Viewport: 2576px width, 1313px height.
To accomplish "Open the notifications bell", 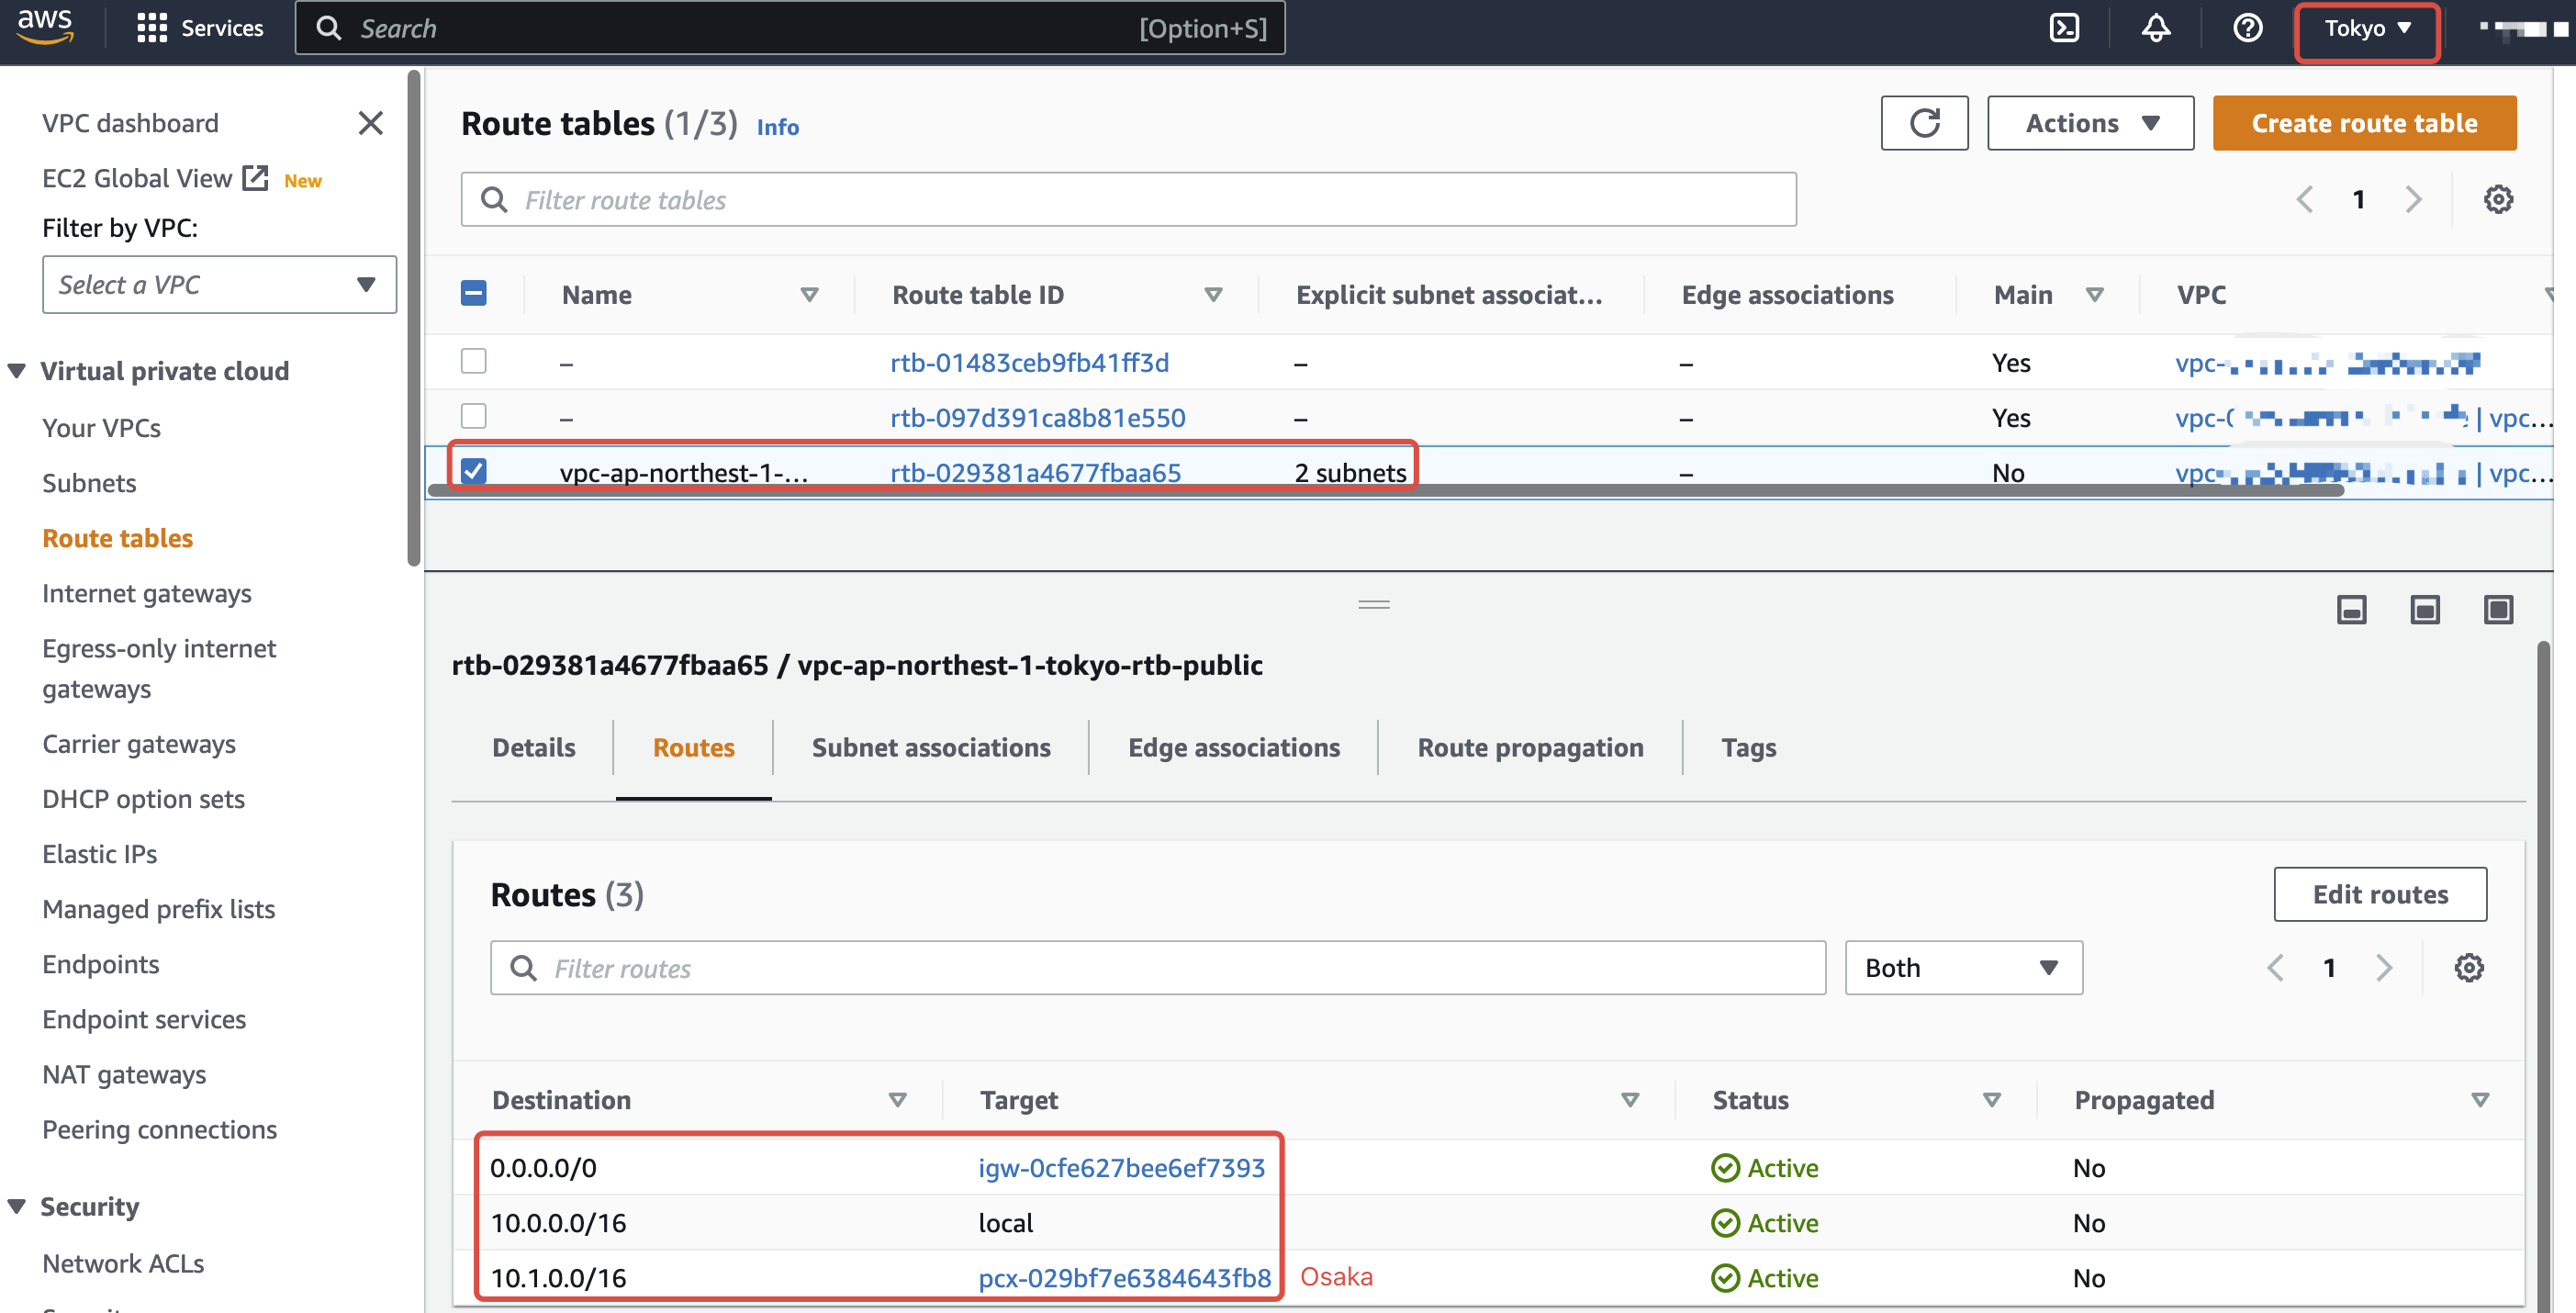I will pos(2155,28).
